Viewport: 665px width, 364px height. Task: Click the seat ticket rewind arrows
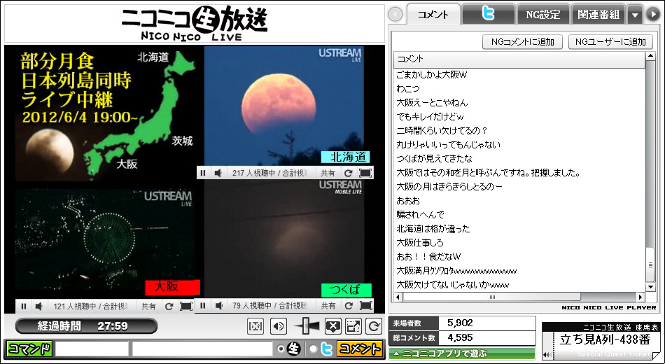pyautogui.click(x=547, y=355)
